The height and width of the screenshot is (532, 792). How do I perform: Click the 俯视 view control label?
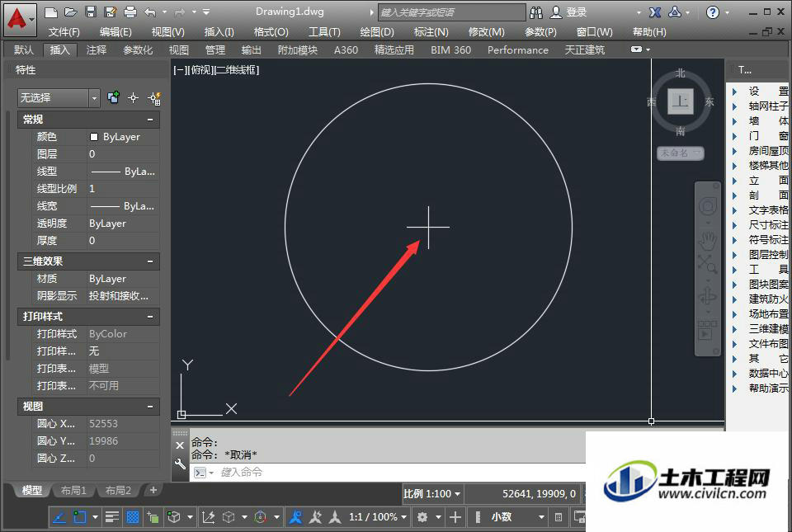(x=200, y=70)
